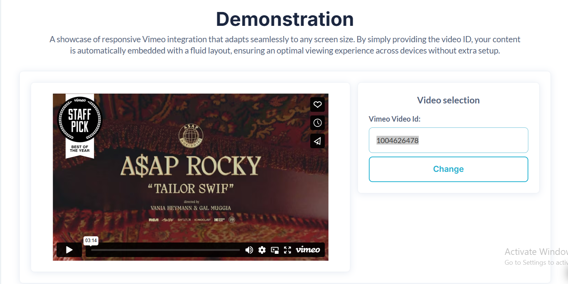Image resolution: width=568 pixels, height=284 pixels.
Task: Click the "TAILOR SWIF" song title text
Action: 190,188
